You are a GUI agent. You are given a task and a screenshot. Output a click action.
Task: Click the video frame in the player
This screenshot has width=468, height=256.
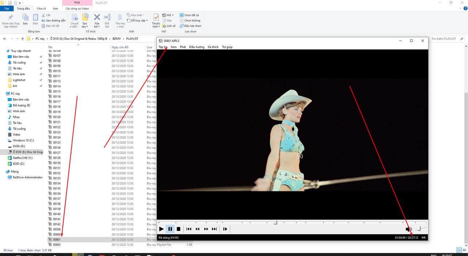coord(292,134)
